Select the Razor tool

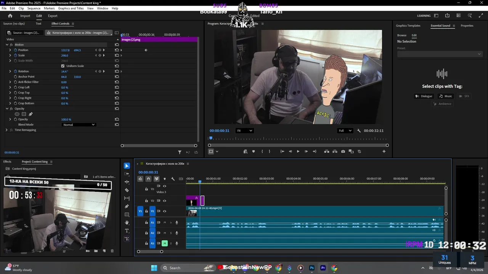click(127, 190)
